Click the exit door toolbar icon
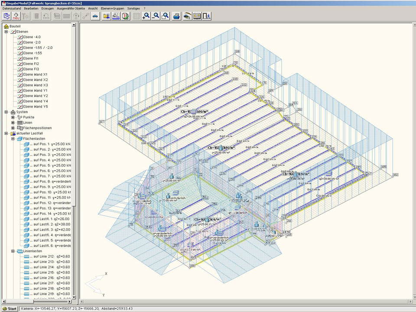Screen dimensions: 416x312 (207, 16)
